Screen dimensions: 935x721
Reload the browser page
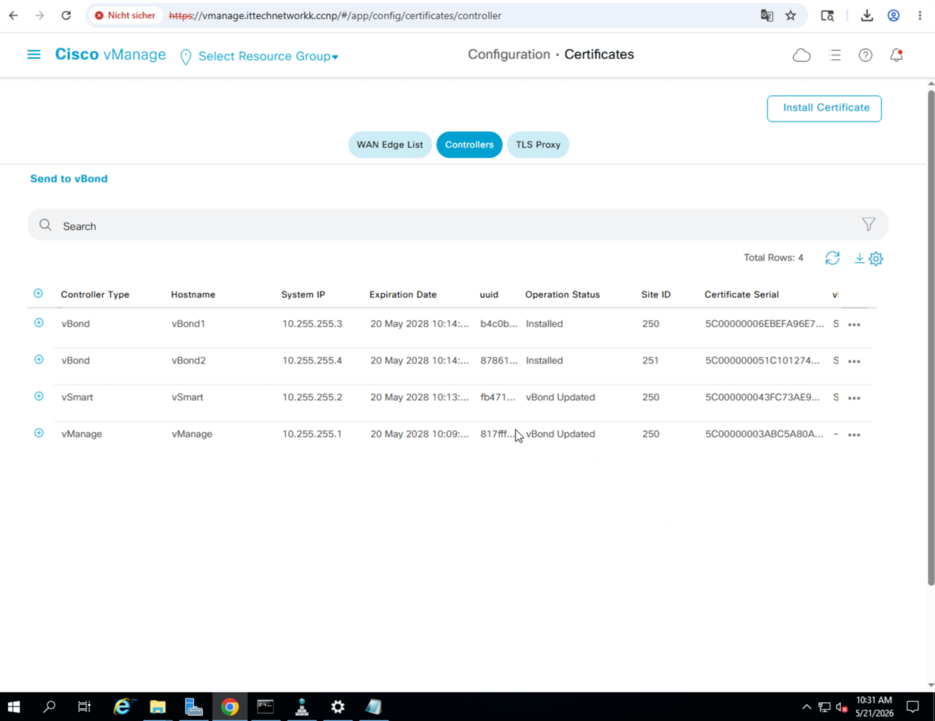click(x=66, y=16)
